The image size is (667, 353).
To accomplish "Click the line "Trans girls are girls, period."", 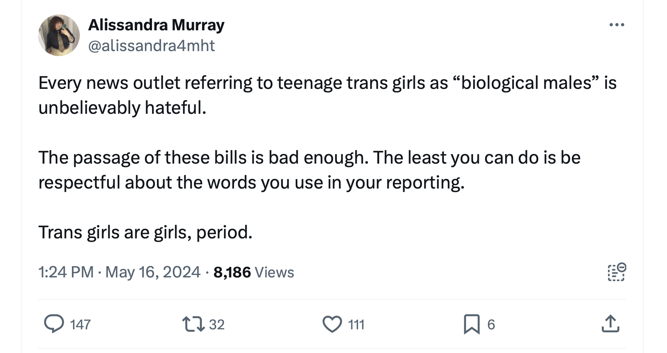I will click(x=145, y=232).
